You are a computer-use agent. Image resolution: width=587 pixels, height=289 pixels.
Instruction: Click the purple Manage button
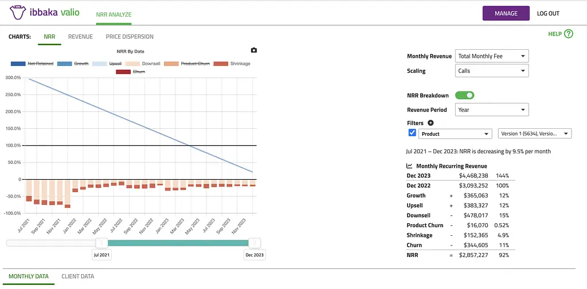click(x=506, y=13)
